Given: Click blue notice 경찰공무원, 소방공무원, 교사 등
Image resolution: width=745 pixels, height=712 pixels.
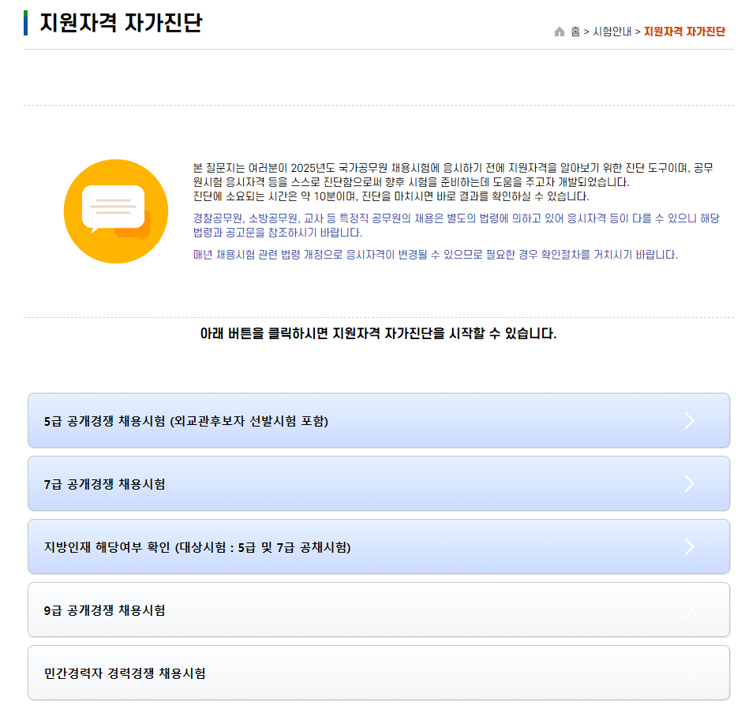Looking at the screenshot, I should click(456, 225).
